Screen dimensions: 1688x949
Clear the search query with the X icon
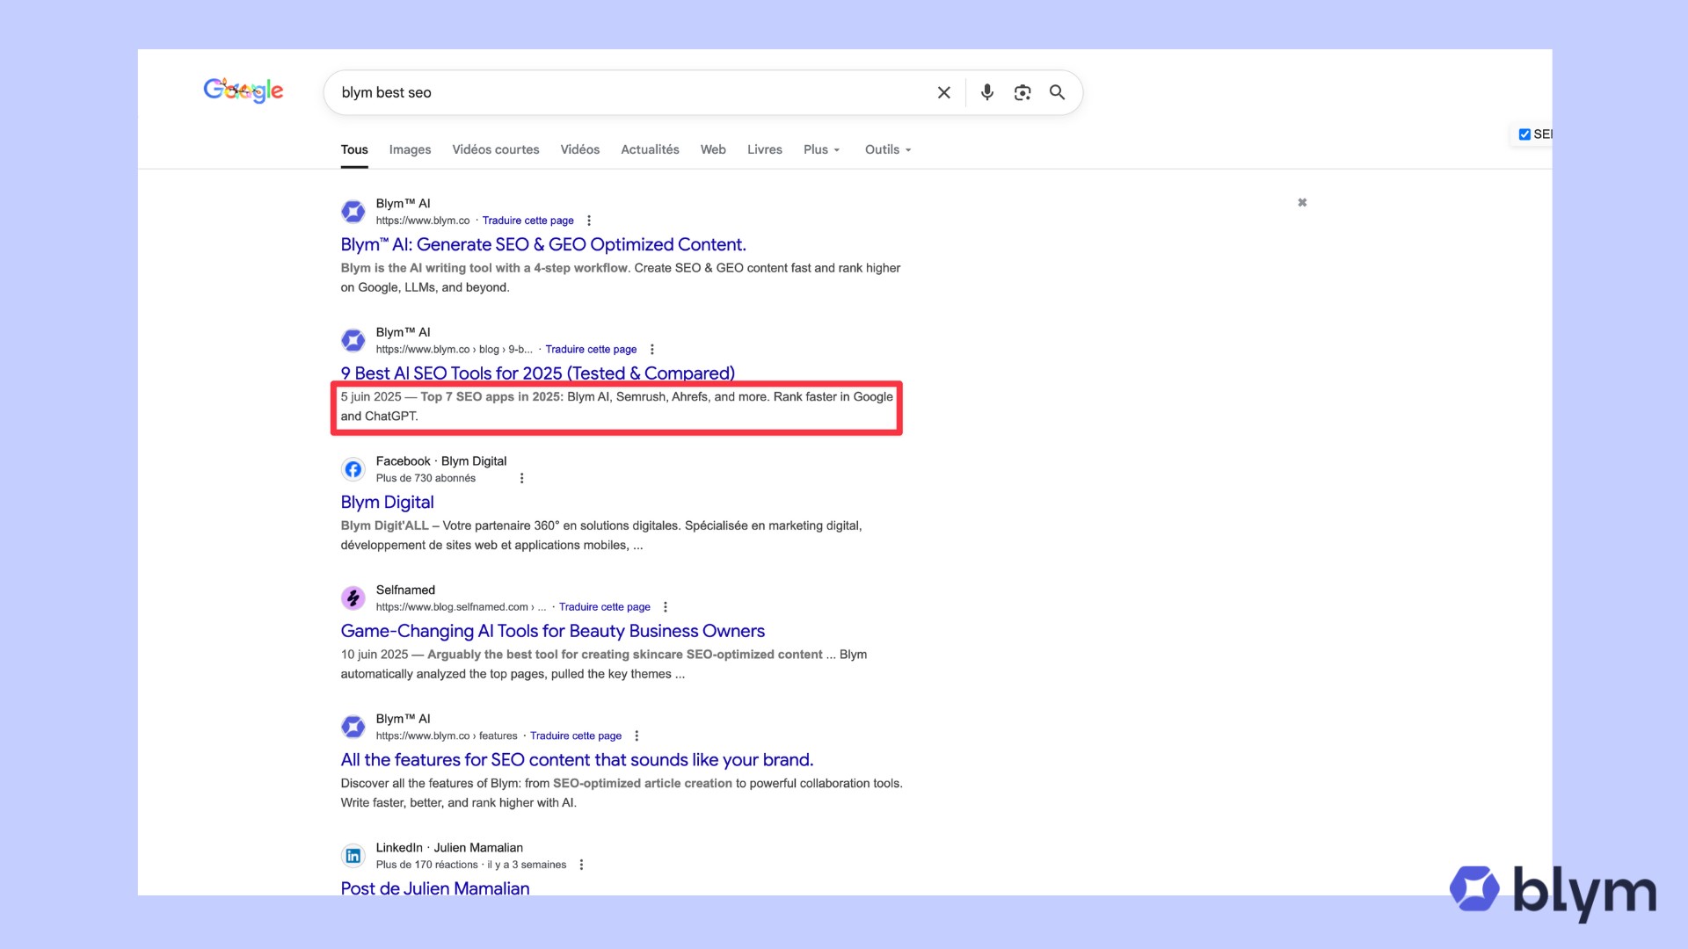click(x=943, y=92)
